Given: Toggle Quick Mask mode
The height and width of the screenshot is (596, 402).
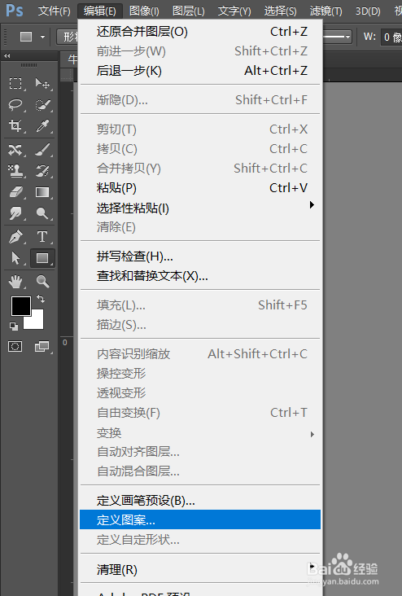Looking at the screenshot, I should pos(15,346).
